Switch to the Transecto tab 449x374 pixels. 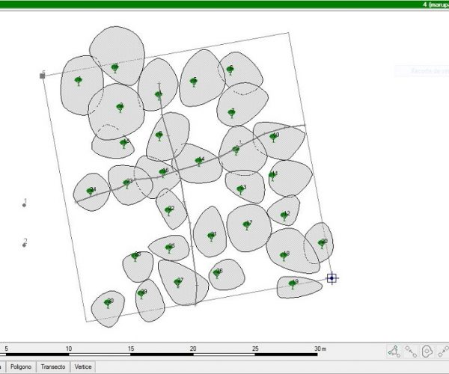coord(53,367)
